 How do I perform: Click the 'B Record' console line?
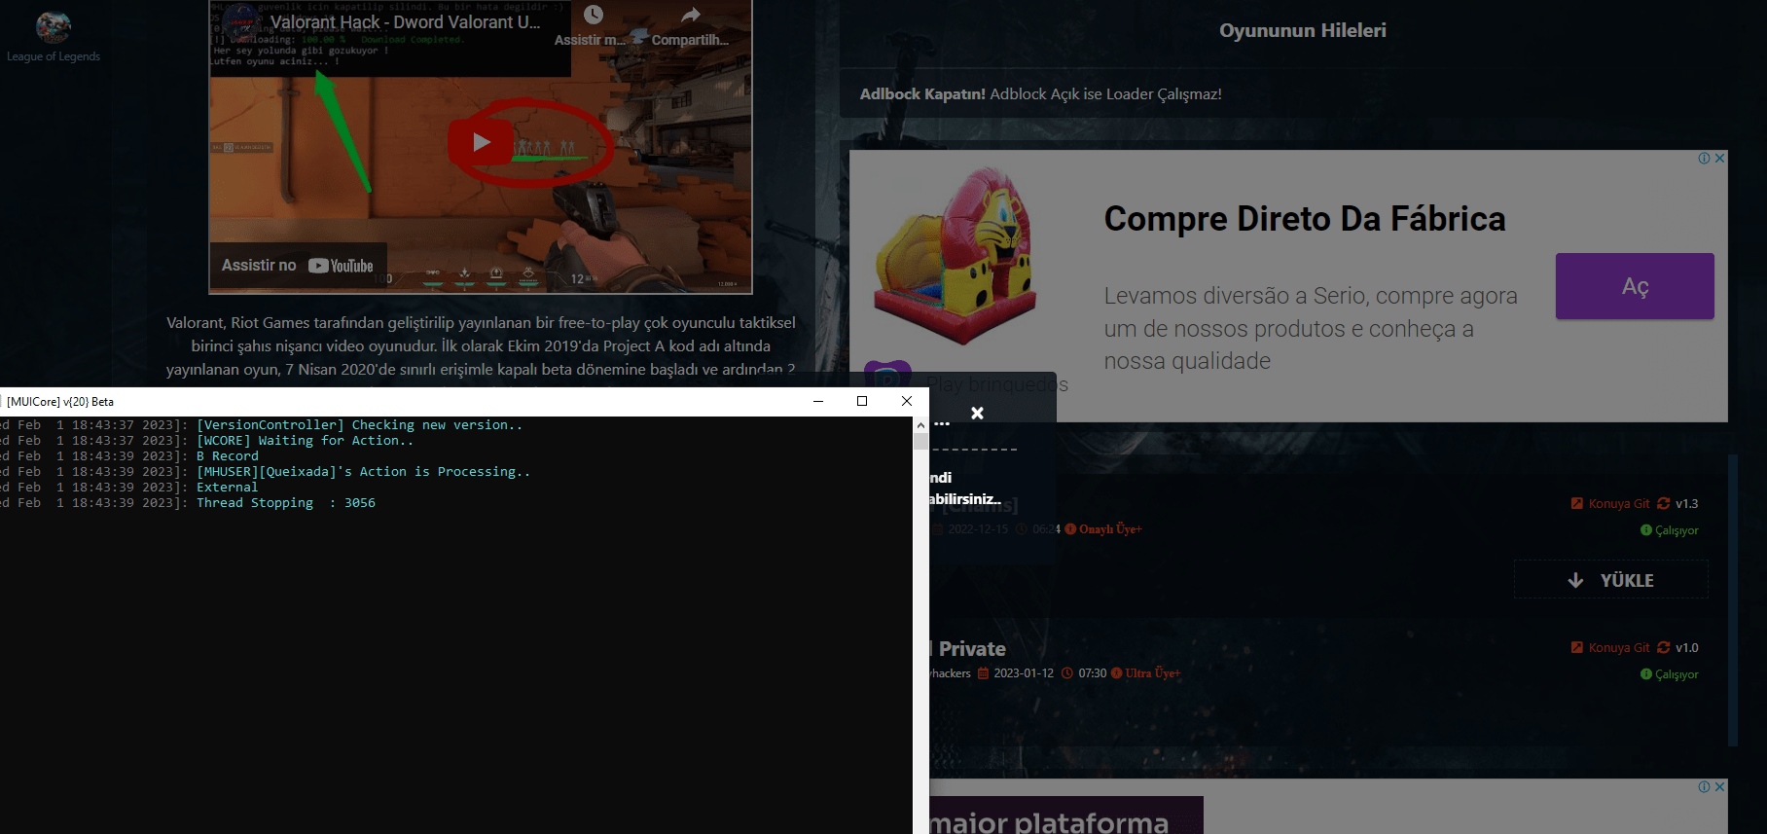coord(228,456)
